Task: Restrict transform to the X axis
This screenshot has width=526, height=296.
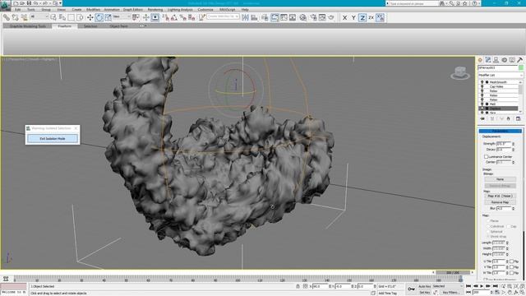Action: (344, 17)
